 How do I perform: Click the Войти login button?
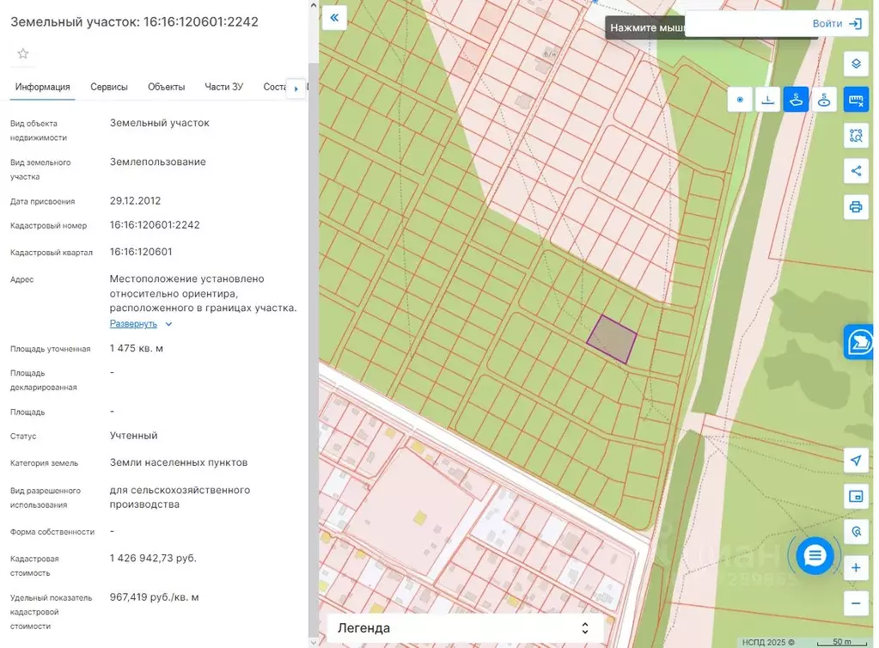click(x=836, y=23)
